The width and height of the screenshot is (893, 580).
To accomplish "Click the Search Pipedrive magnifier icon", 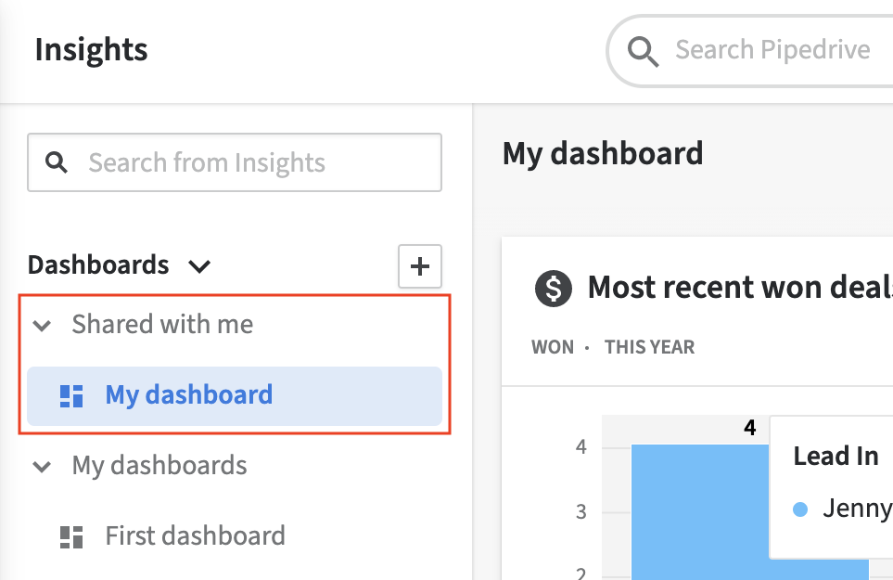I will coord(644,51).
